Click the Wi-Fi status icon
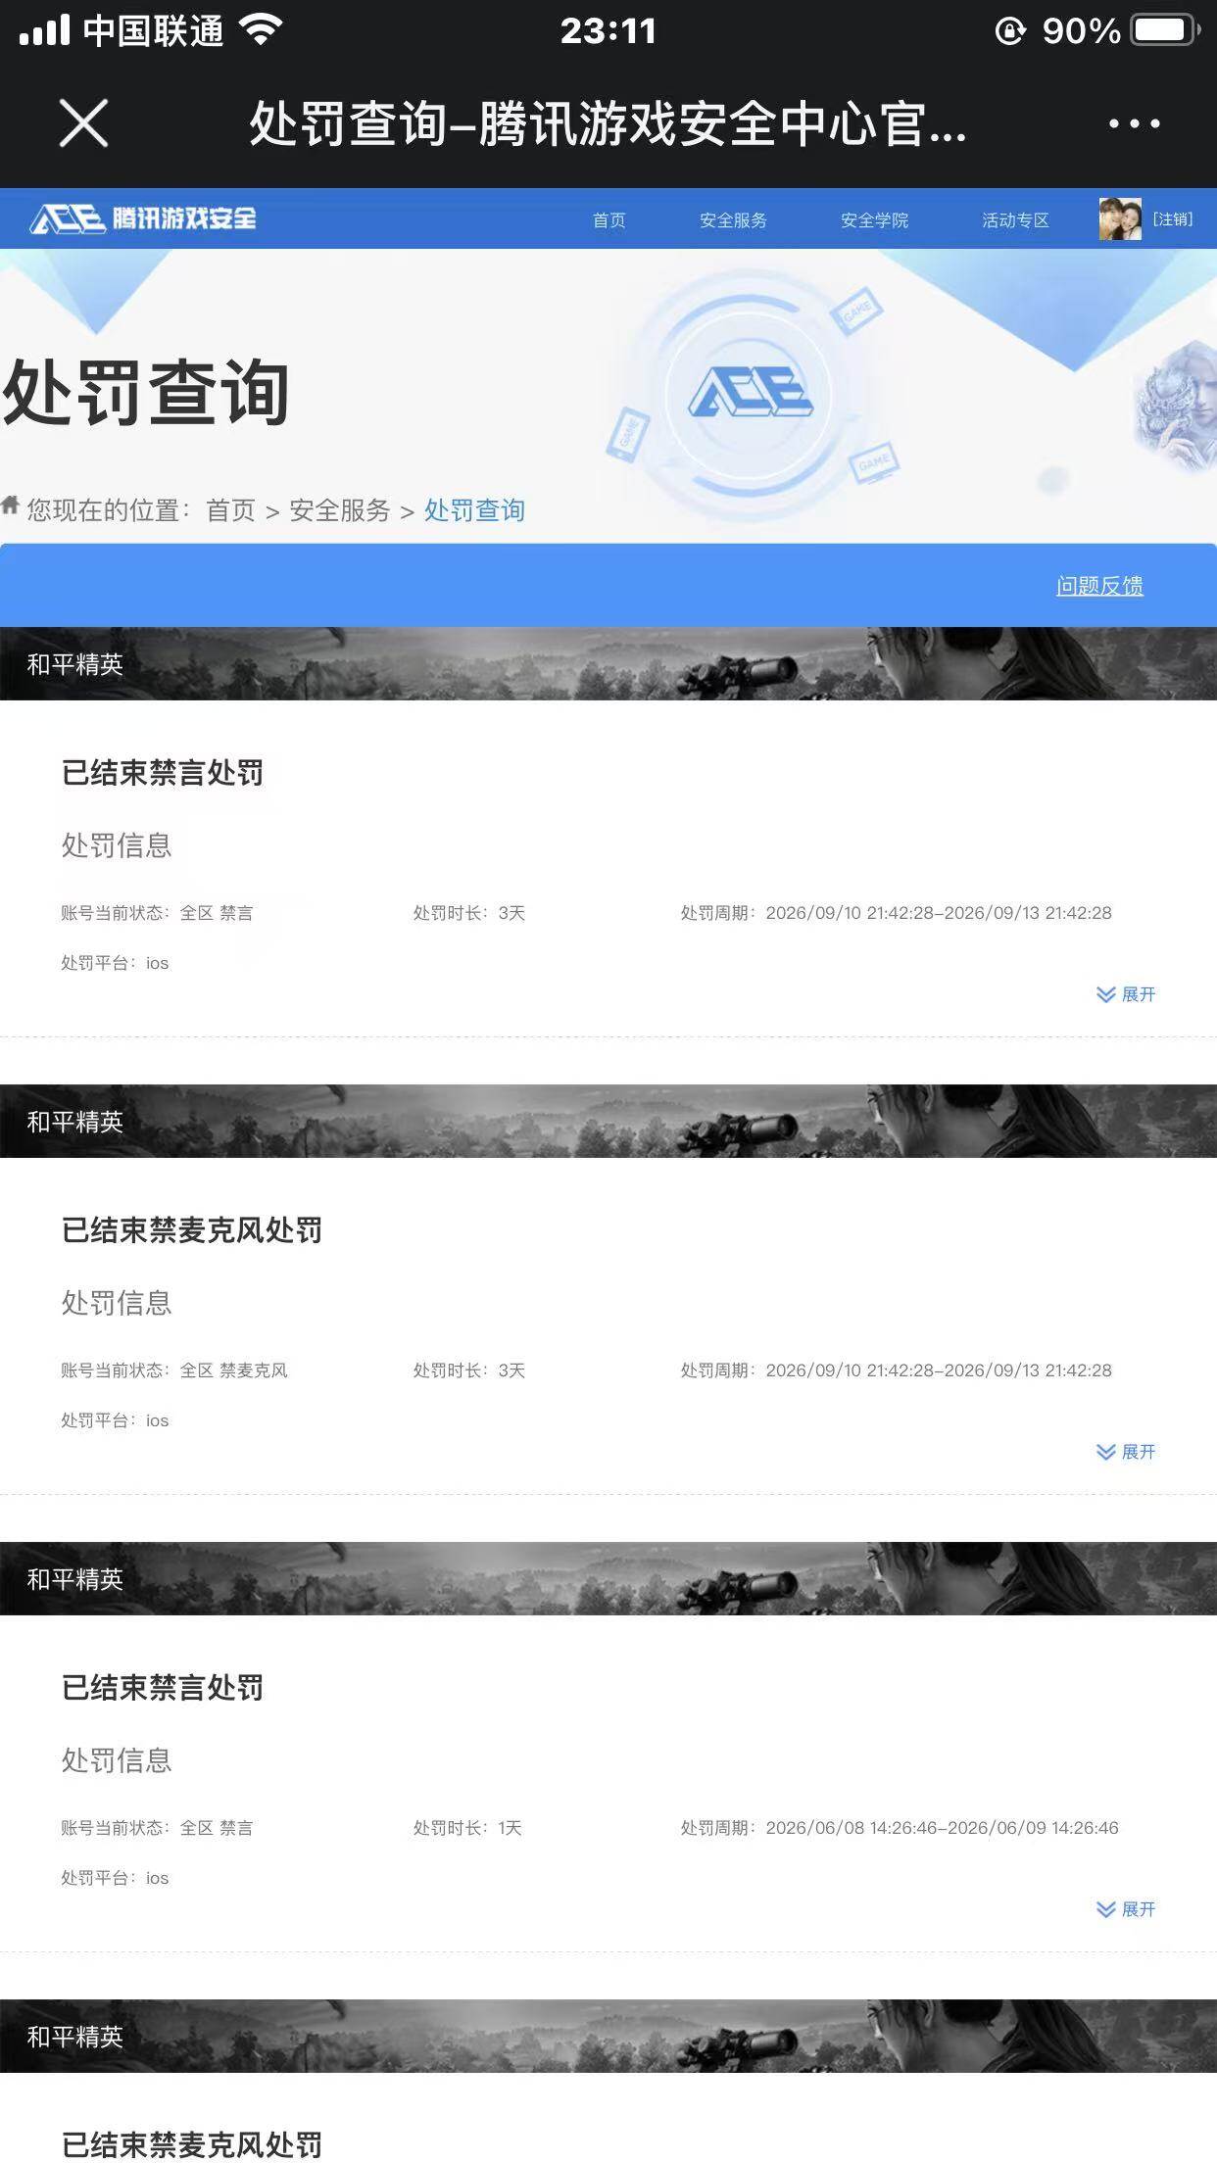Viewport: 1217px width, 2163px height. (261, 30)
